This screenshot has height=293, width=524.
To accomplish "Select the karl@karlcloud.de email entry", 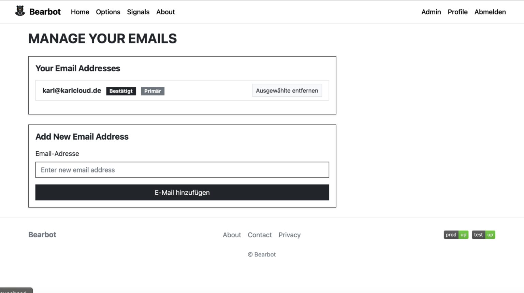I will click(72, 90).
